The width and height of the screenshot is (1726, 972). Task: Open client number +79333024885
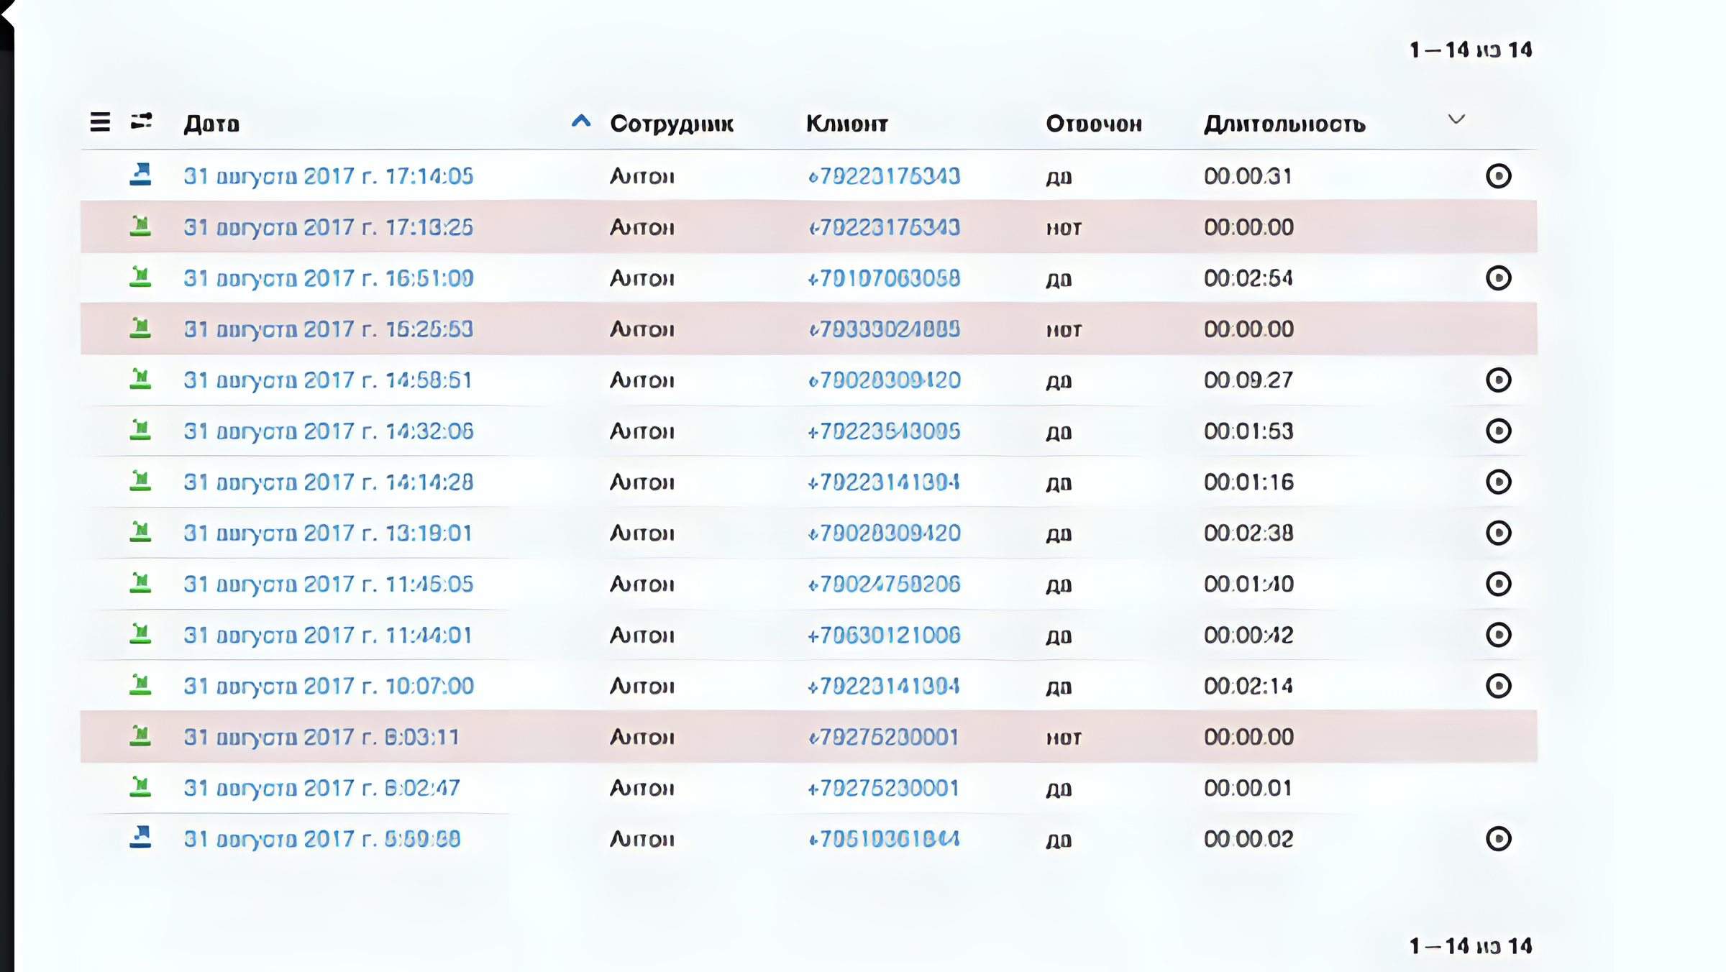(884, 329)
